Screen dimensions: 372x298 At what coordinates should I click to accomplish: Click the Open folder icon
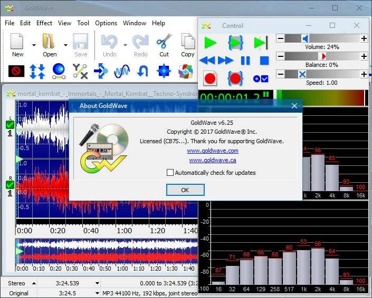click(49, 42)
